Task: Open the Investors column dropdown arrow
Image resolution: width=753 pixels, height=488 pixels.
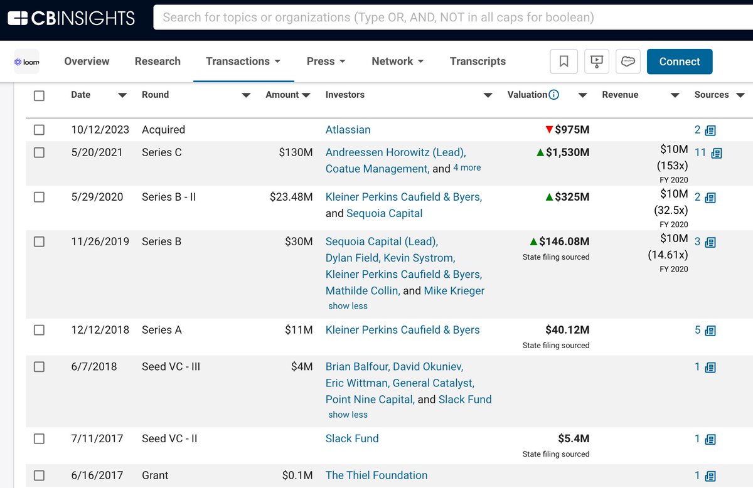Action: 488,95
